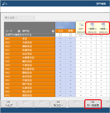The height and width of the screenshot is (113, 110).
Task: Click the 入力 cell for 高知支店
Action: (60, 95)
